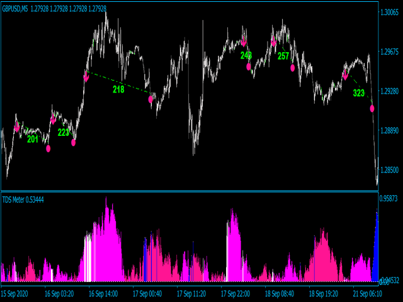Screen dimensions: 403x302
Task: Click the 17 Sep 22:00 time label
Action: click(x=236, y=294)
